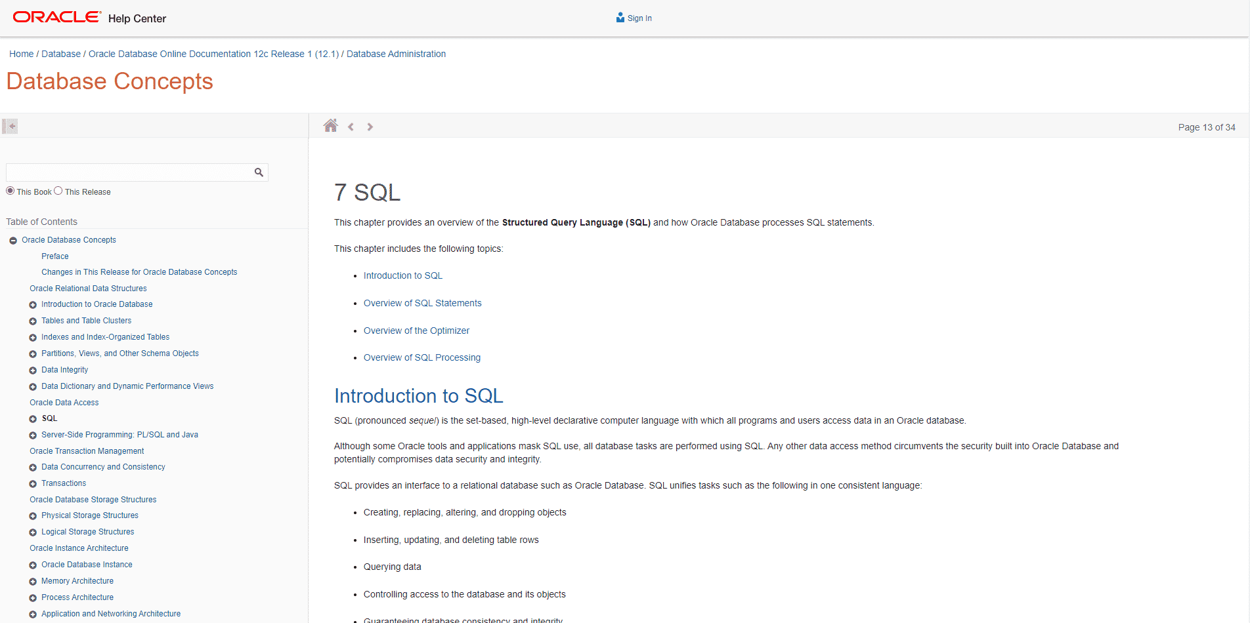Click the Database Concepts title
This screenshot has height=623, width=1250.
(x=110, y=81)
